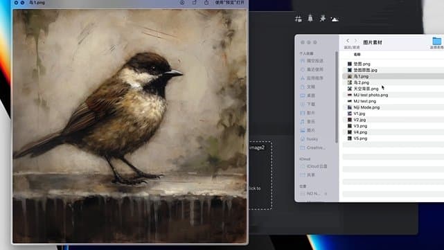Click the 名称 name column header
444x250 pixels.
[357, 54]
